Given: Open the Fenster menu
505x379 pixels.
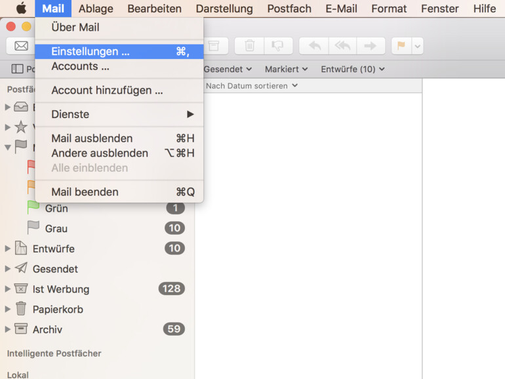Looking at the screenshot, I should pos(439,9).
